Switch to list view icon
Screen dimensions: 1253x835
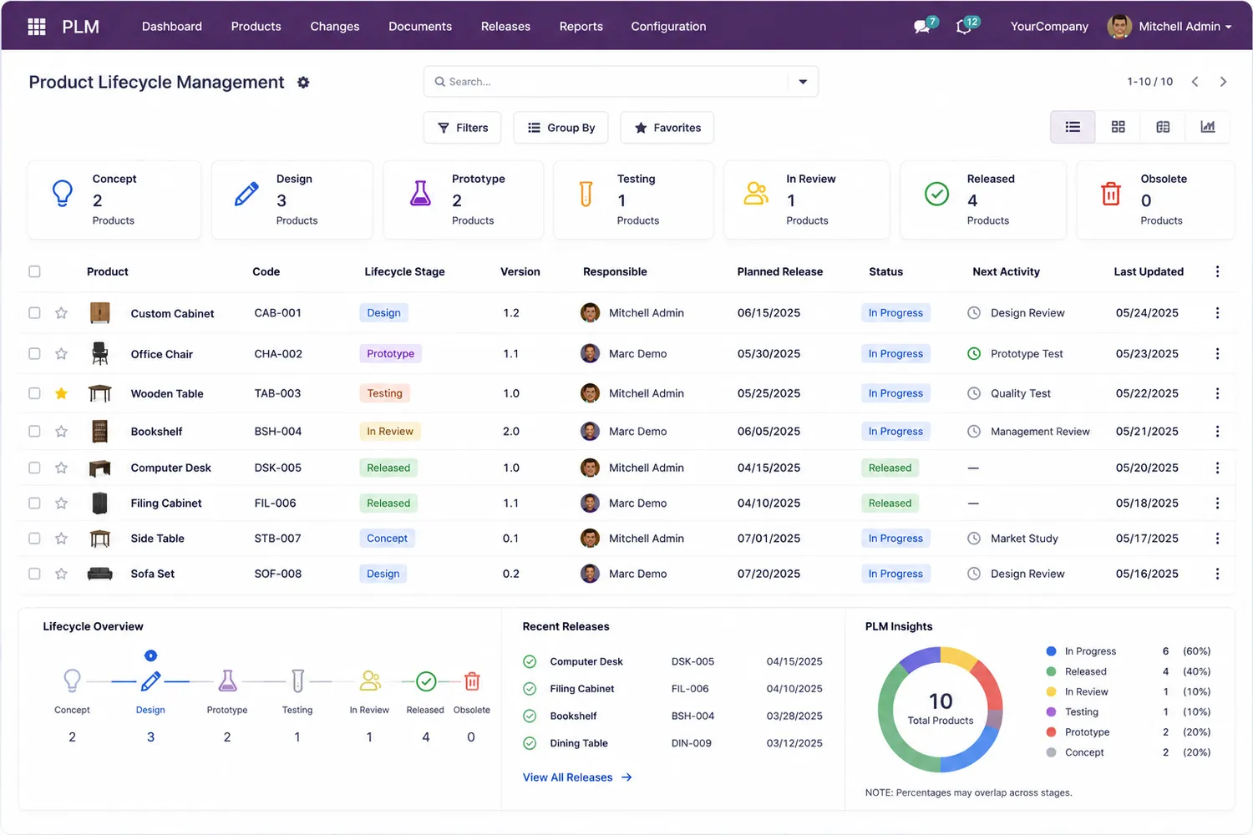tap(1073, 127)
